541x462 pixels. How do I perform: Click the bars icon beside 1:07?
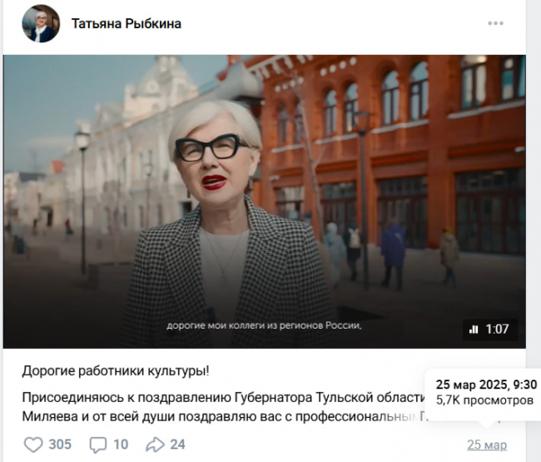pos(474,330)
